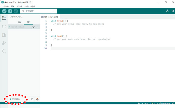Click the UTF-8 encoding status entry
This screenshot has width=175, height=108.
(152, 103)
